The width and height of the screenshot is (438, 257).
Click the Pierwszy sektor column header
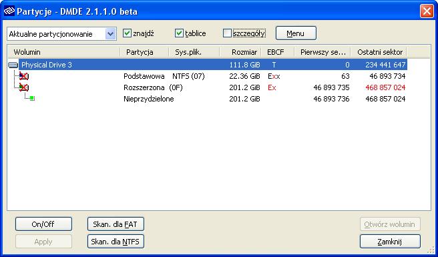tap(322, 52)
